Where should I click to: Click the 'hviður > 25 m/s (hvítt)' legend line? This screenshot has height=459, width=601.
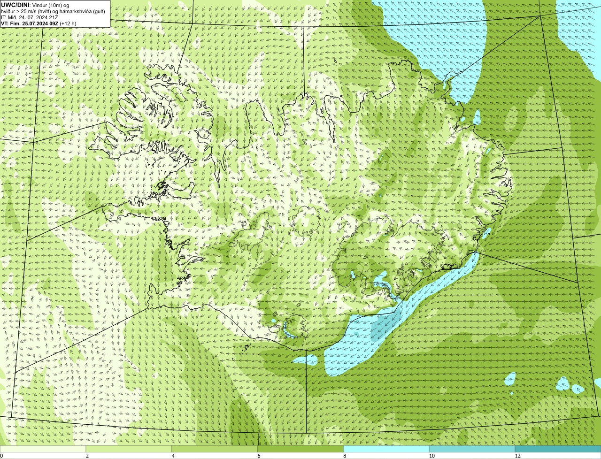[53, 11]
